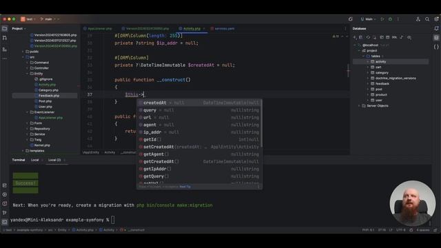Image resolution: width=441 pixels, height=248 pixels.
Task: Show more tool windows ellipsis icon
Action: pos(5,59)
